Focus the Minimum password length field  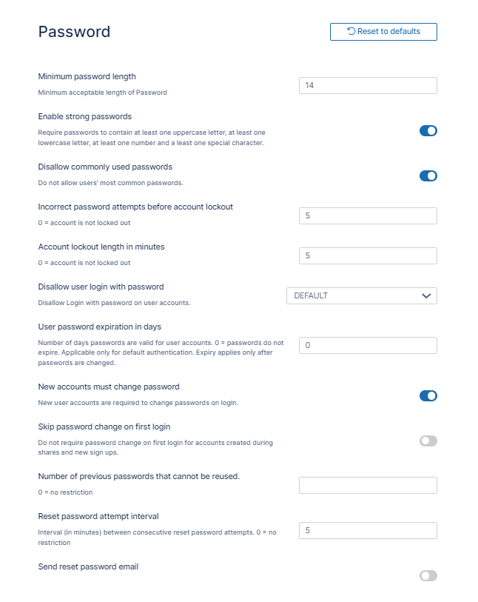tap(368, 86)
